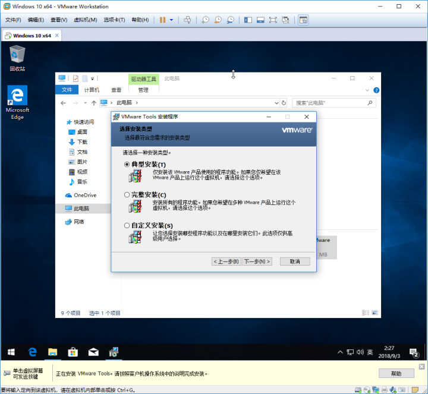Viewport: 428px width, 394px height.
Task: Select the complete install (C) option
Action: 127,195
